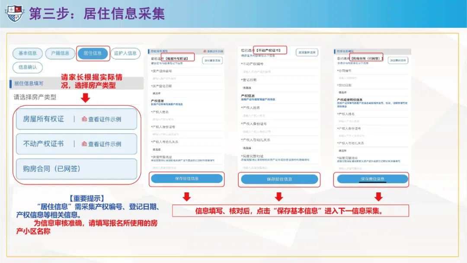The image size is (467, 263).
Task: Click 产权人身份证号 input in 房屋所有权证 form
Action: [x=187, y=134]
